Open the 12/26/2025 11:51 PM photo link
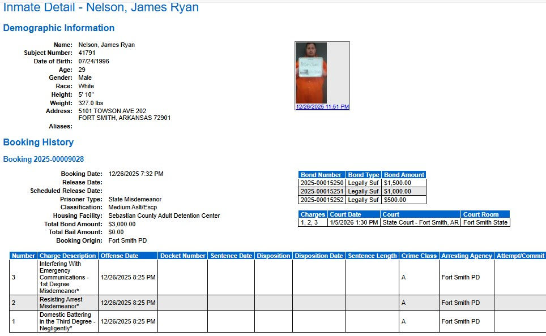The height and width of the screenshot is (336, 546). click(322, 107)
